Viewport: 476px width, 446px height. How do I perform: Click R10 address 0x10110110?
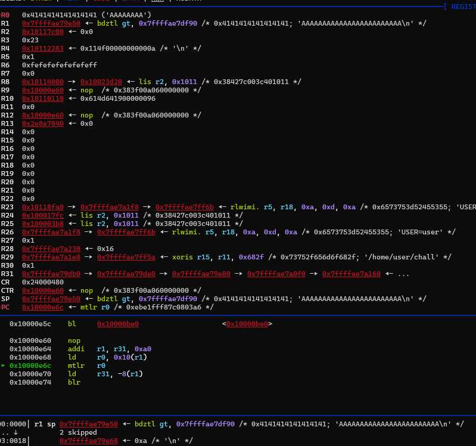42,98
